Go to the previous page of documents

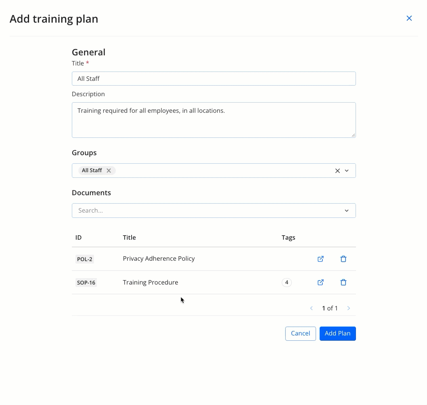point(311,308)
